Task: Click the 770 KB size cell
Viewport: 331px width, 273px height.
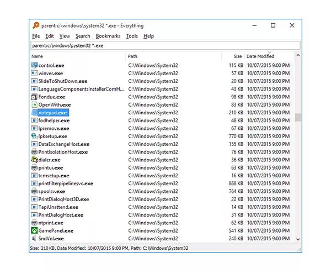Action: pyautogui.click(x=236, y=136)
